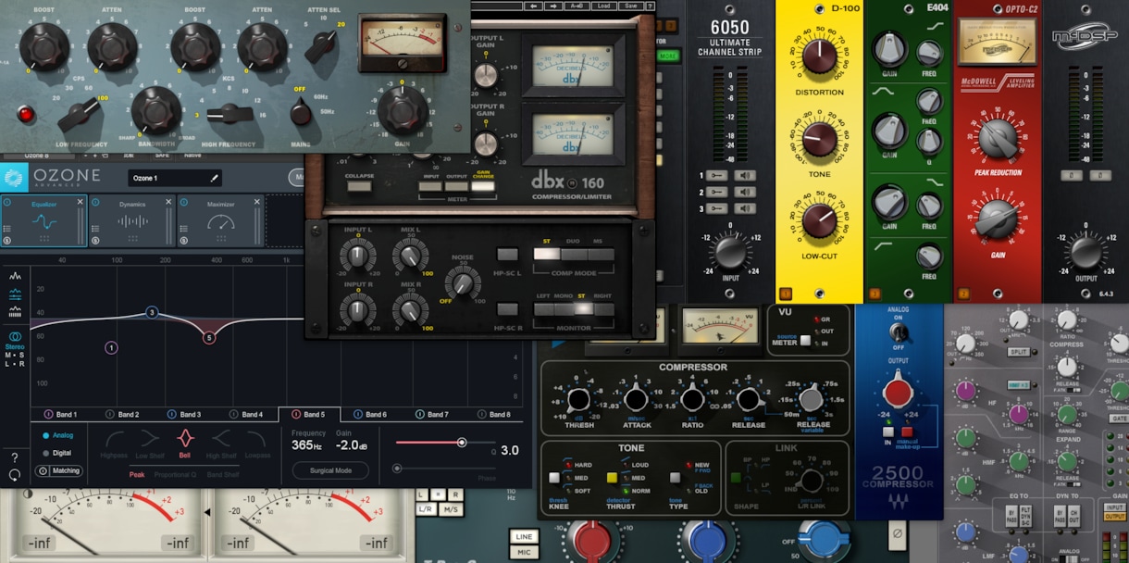Click the Q slider handle at 3.0

coord(462,443)
